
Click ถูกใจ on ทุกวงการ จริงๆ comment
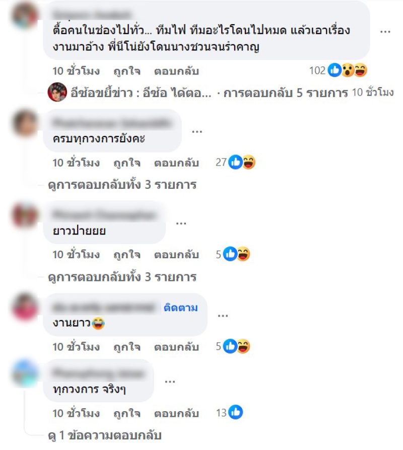tap(126, 413)
